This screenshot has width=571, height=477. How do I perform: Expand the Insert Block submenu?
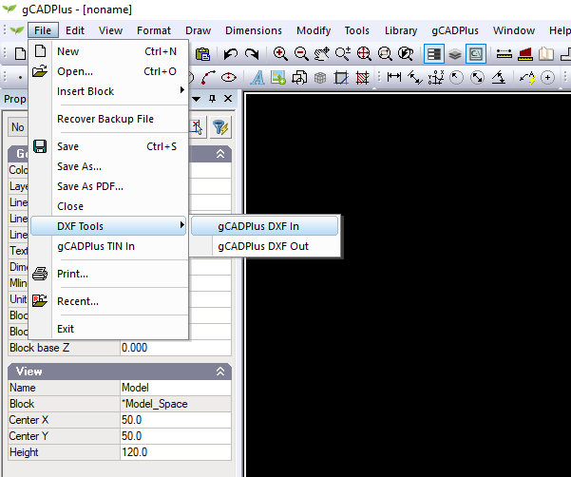click(108, 91)
